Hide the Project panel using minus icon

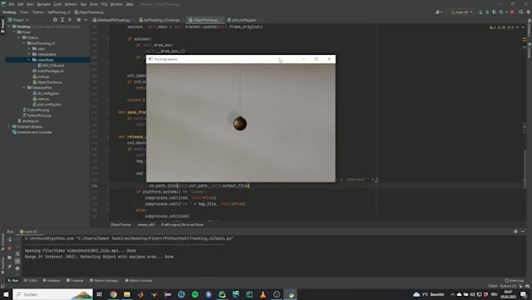coord(86,20)
